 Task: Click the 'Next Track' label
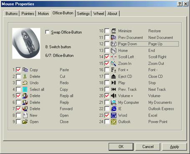coord(157,90)
